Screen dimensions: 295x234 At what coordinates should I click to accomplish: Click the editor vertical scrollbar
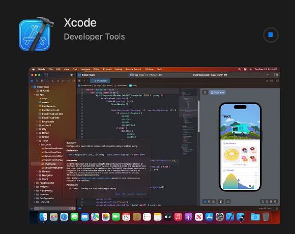click(x=199, y=117)
